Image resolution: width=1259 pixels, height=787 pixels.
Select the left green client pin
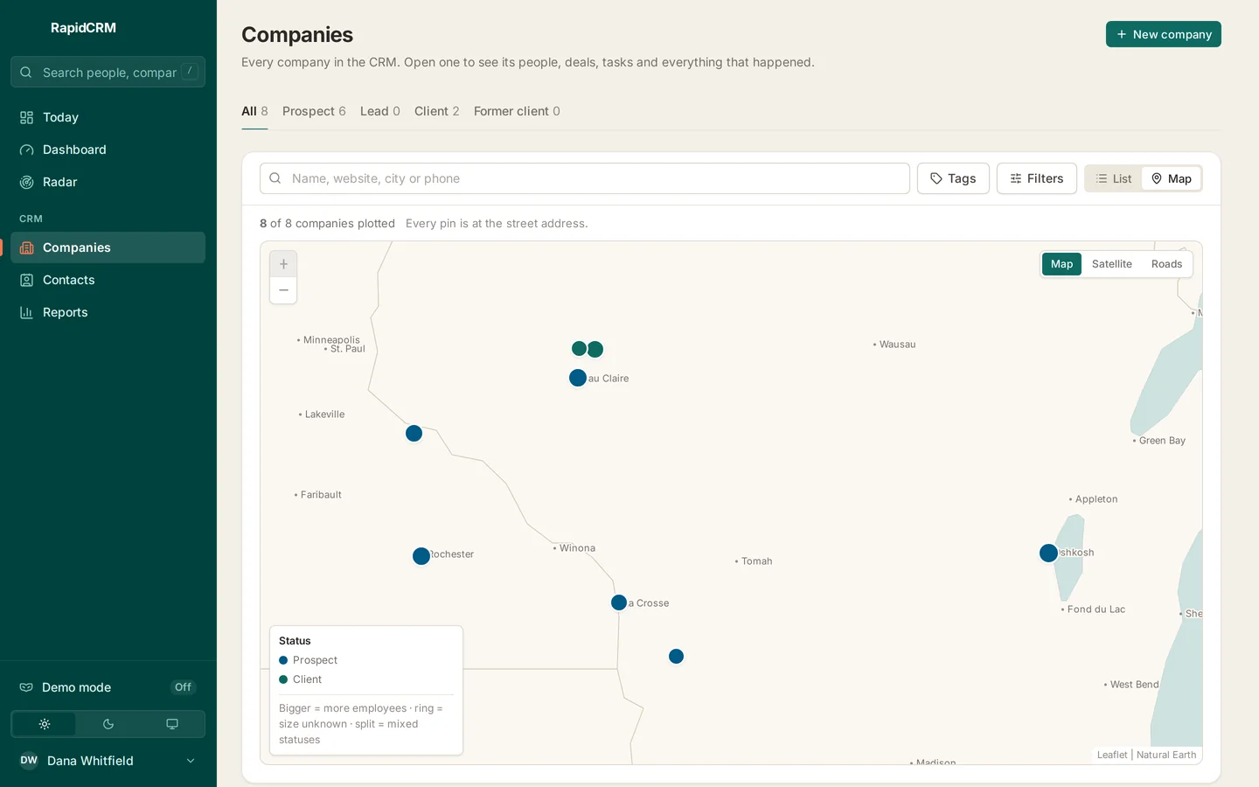tap(579, 349)
